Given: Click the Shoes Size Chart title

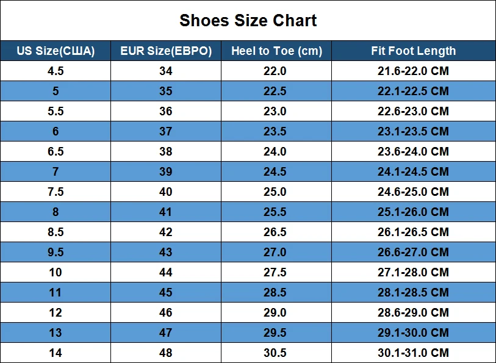Looking at the screenshot, I should pos(248,21).
